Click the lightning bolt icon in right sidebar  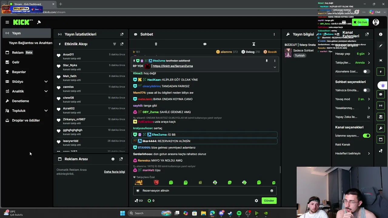tap(381, 72)
